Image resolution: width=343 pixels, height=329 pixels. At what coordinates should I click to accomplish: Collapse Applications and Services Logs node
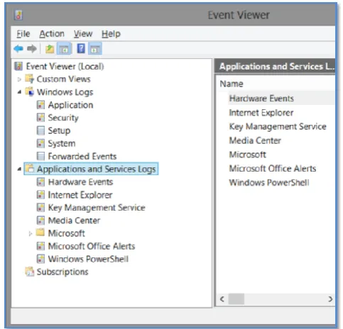point(19,169)
